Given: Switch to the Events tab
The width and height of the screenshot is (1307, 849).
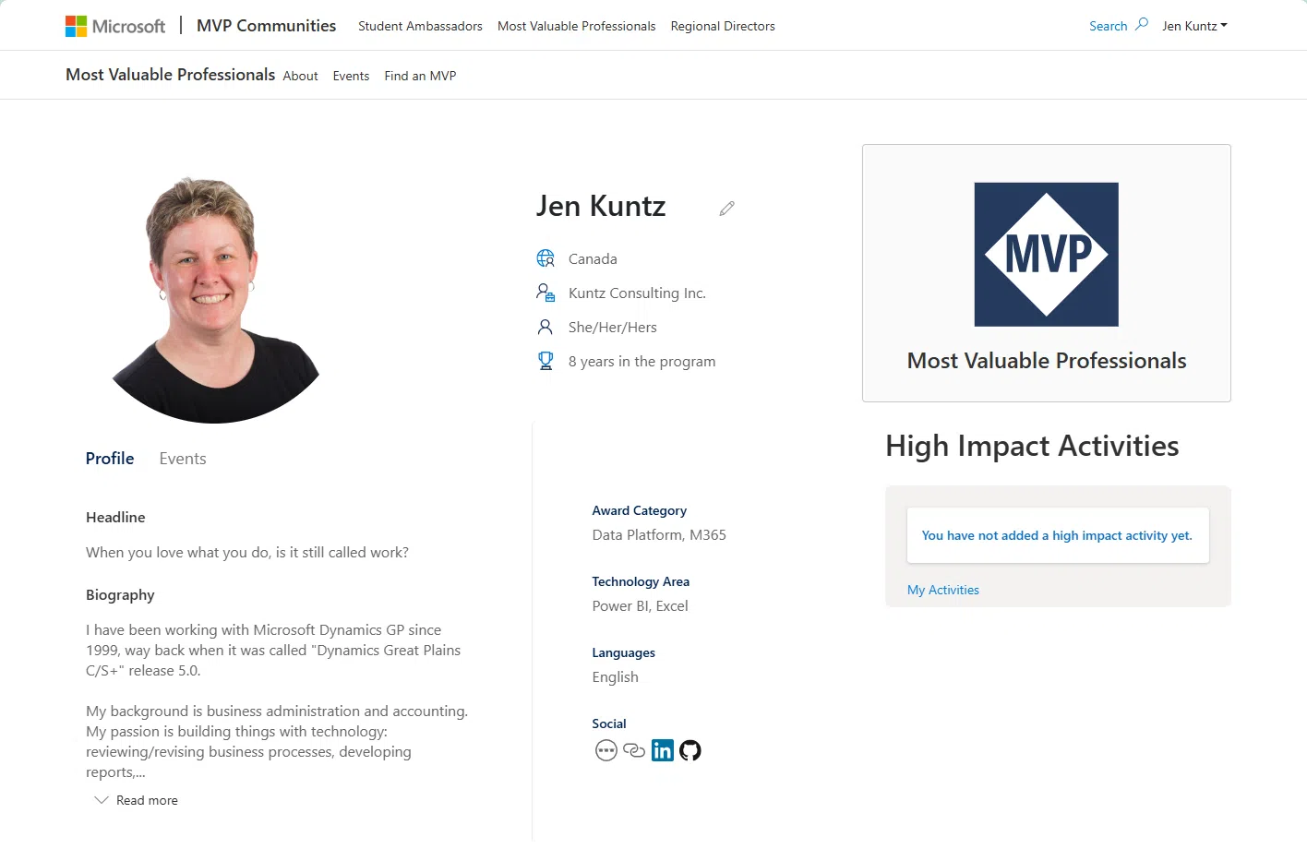Looking at the screenshot, I should (182, 458).
